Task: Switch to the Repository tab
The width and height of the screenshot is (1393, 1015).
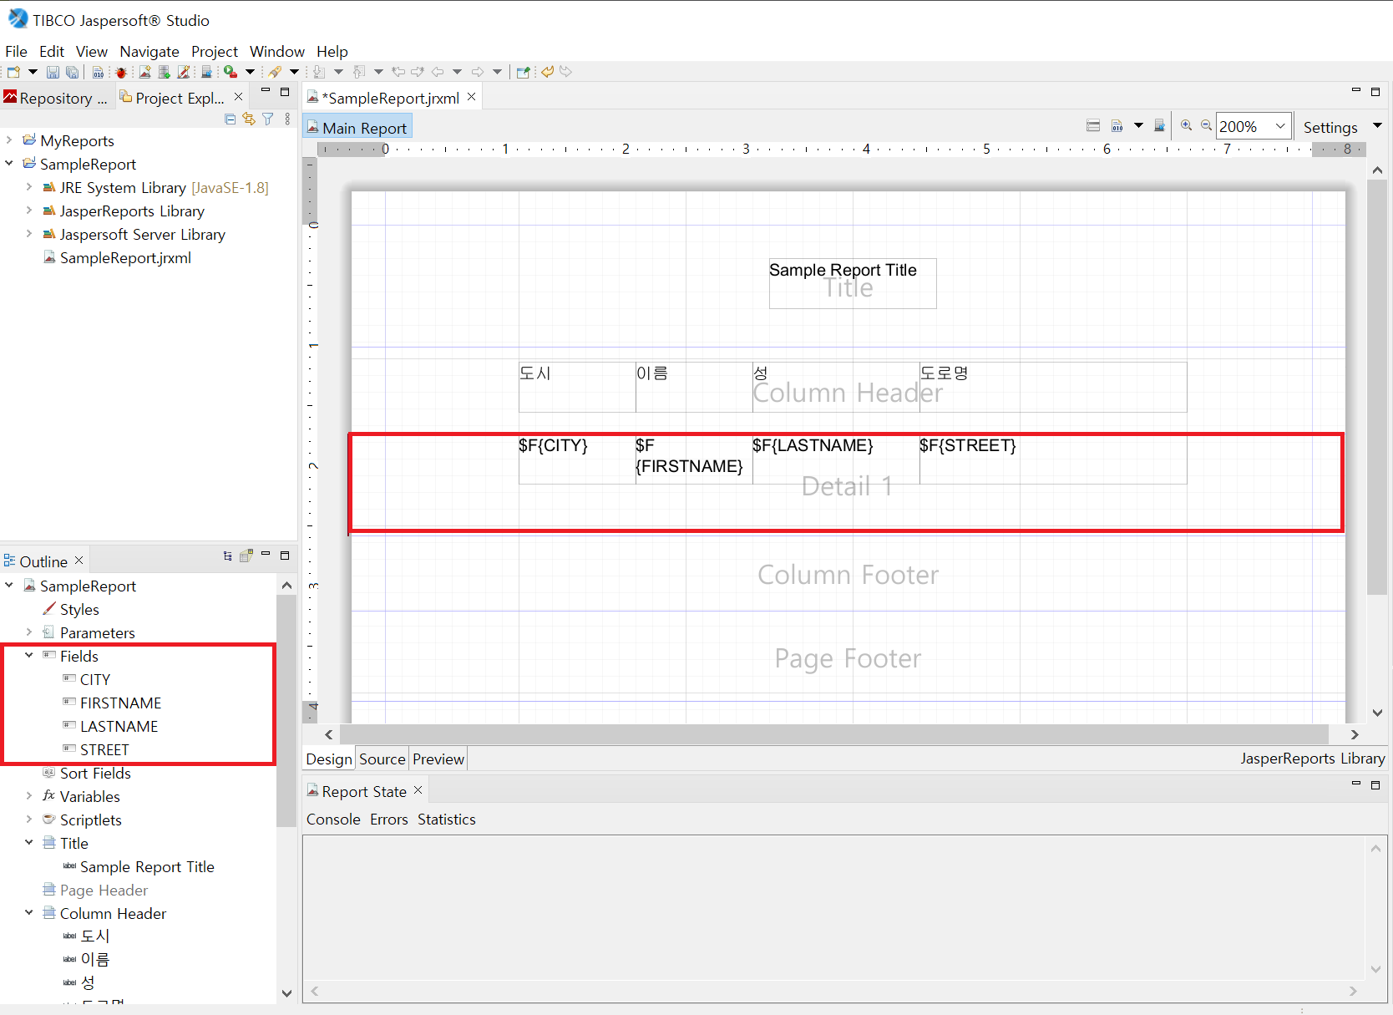Action: click(56, 98)
